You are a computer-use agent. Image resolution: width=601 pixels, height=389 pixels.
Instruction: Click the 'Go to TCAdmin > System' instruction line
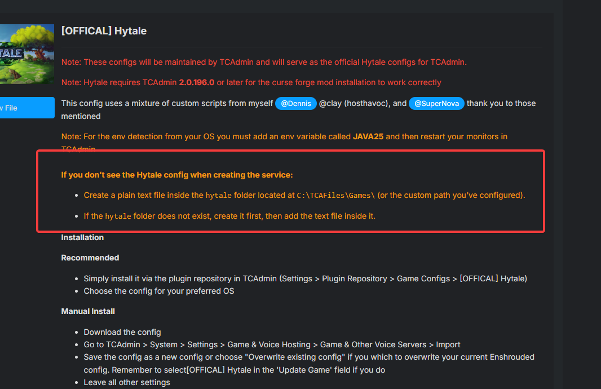pyautogui.click(x=272, y=344)
